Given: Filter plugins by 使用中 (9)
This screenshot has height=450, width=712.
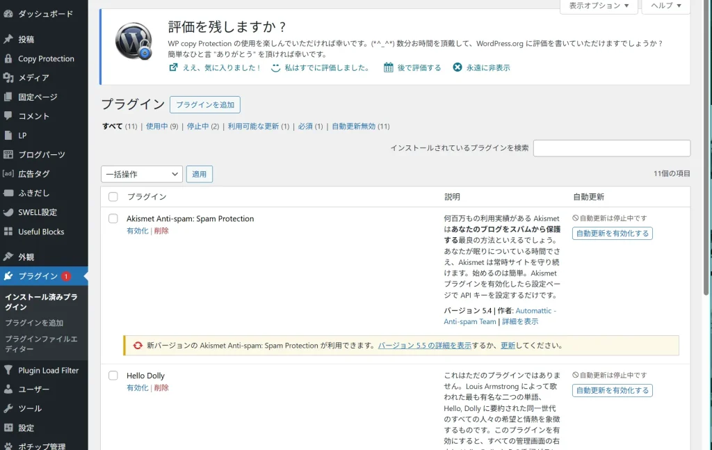Looking at the screenshot, I should tap(161, 126).
